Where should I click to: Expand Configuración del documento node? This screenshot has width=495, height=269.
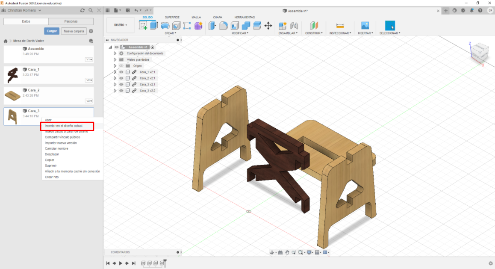point(115,53)
